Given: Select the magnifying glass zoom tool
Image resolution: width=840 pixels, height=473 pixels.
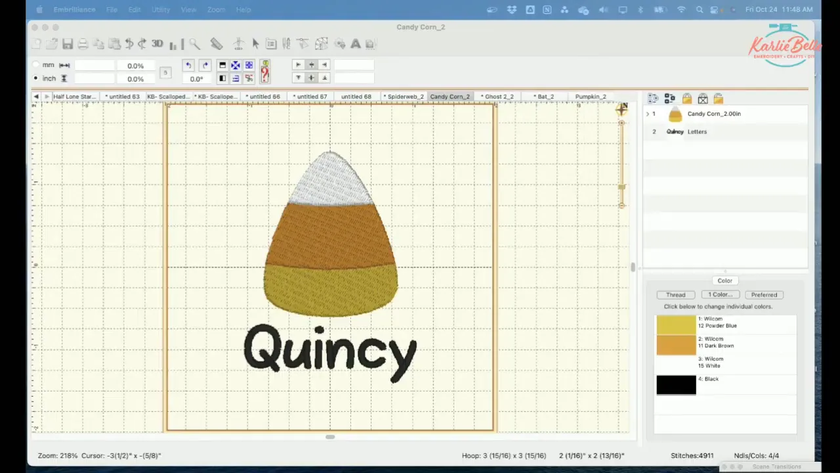Looking at the screenshot, I should (195, 44).
